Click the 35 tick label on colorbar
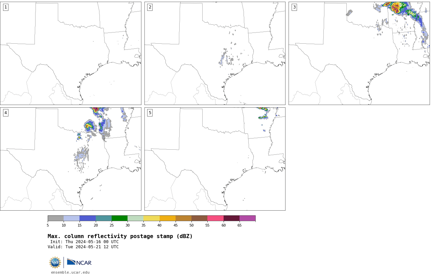 coord(143,225)
